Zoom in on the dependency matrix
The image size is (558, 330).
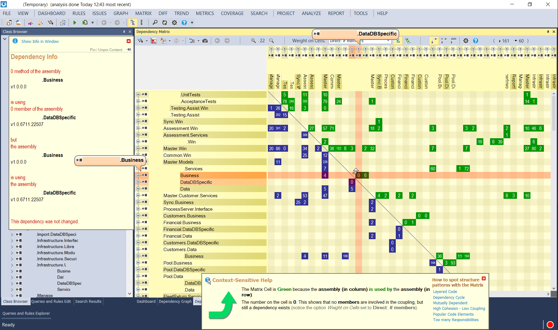point(253,40)
